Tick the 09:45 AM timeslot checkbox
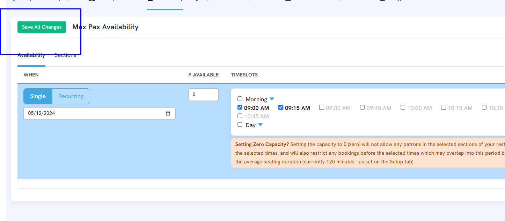 [x=363, y=108]
